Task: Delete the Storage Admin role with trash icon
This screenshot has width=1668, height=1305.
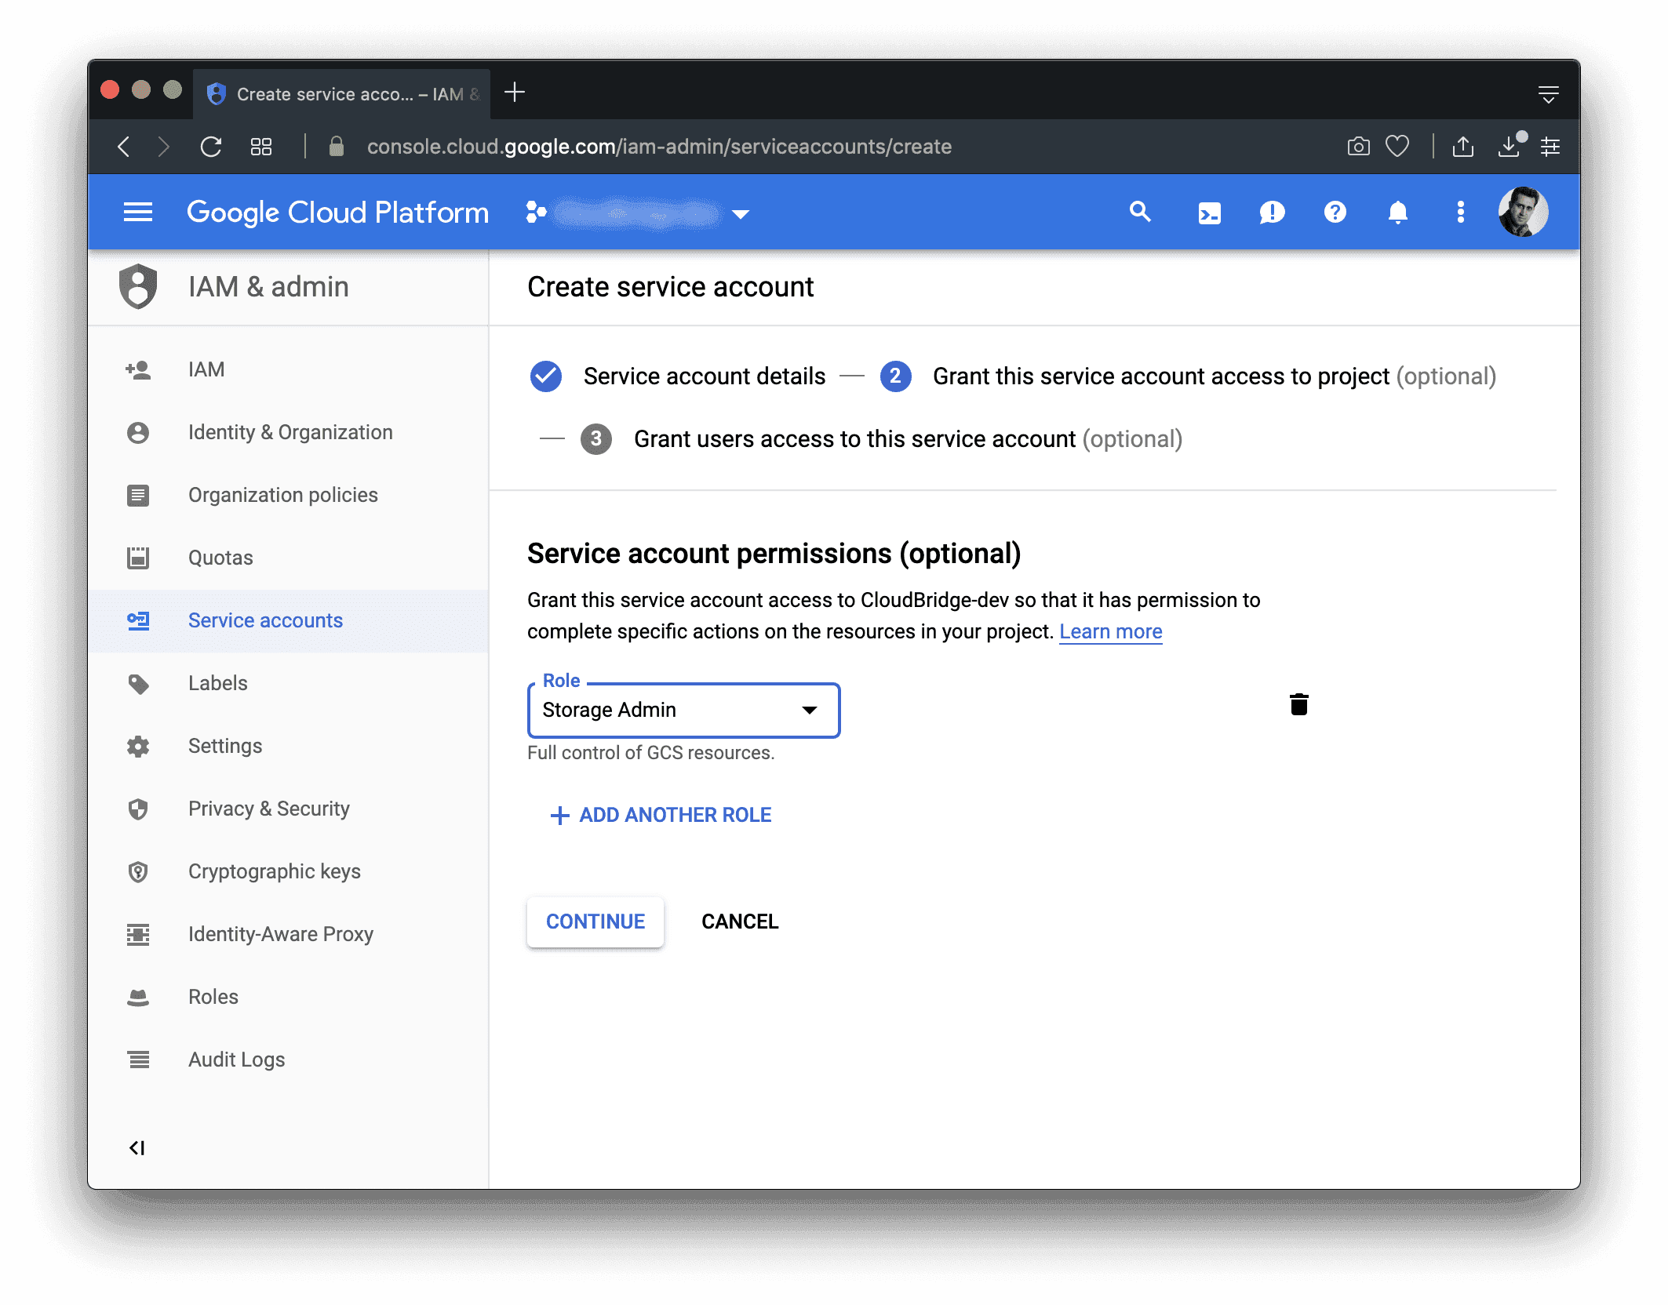Action: pyautogui.click(x=1298, y=704)
